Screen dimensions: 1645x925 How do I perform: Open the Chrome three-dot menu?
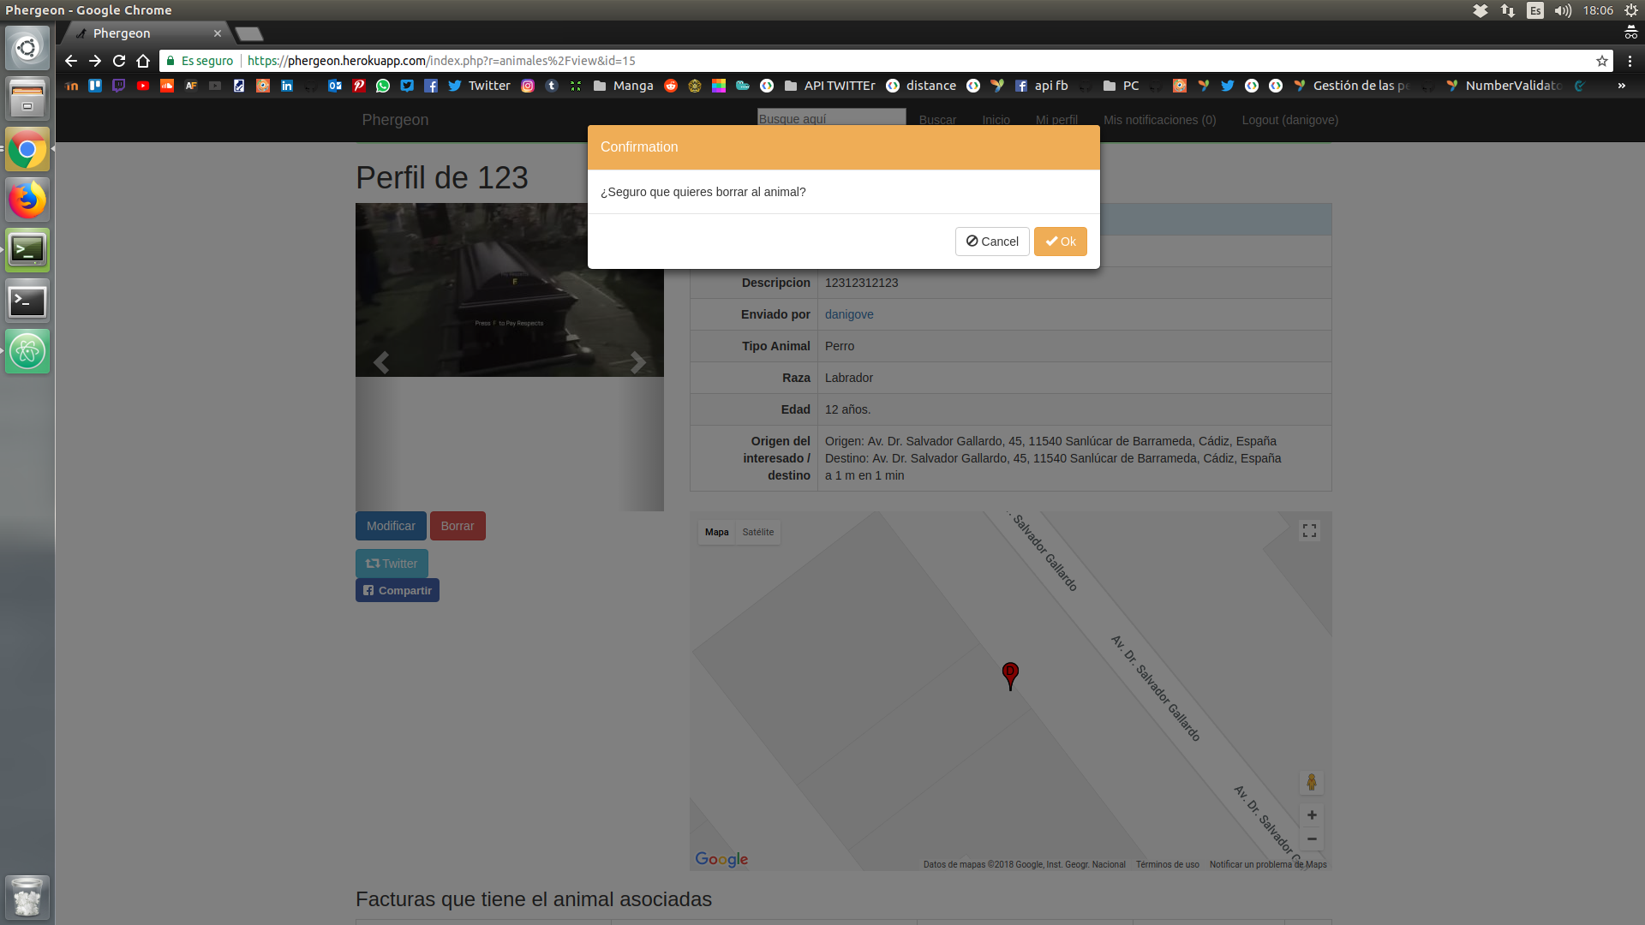(1630, 61)
